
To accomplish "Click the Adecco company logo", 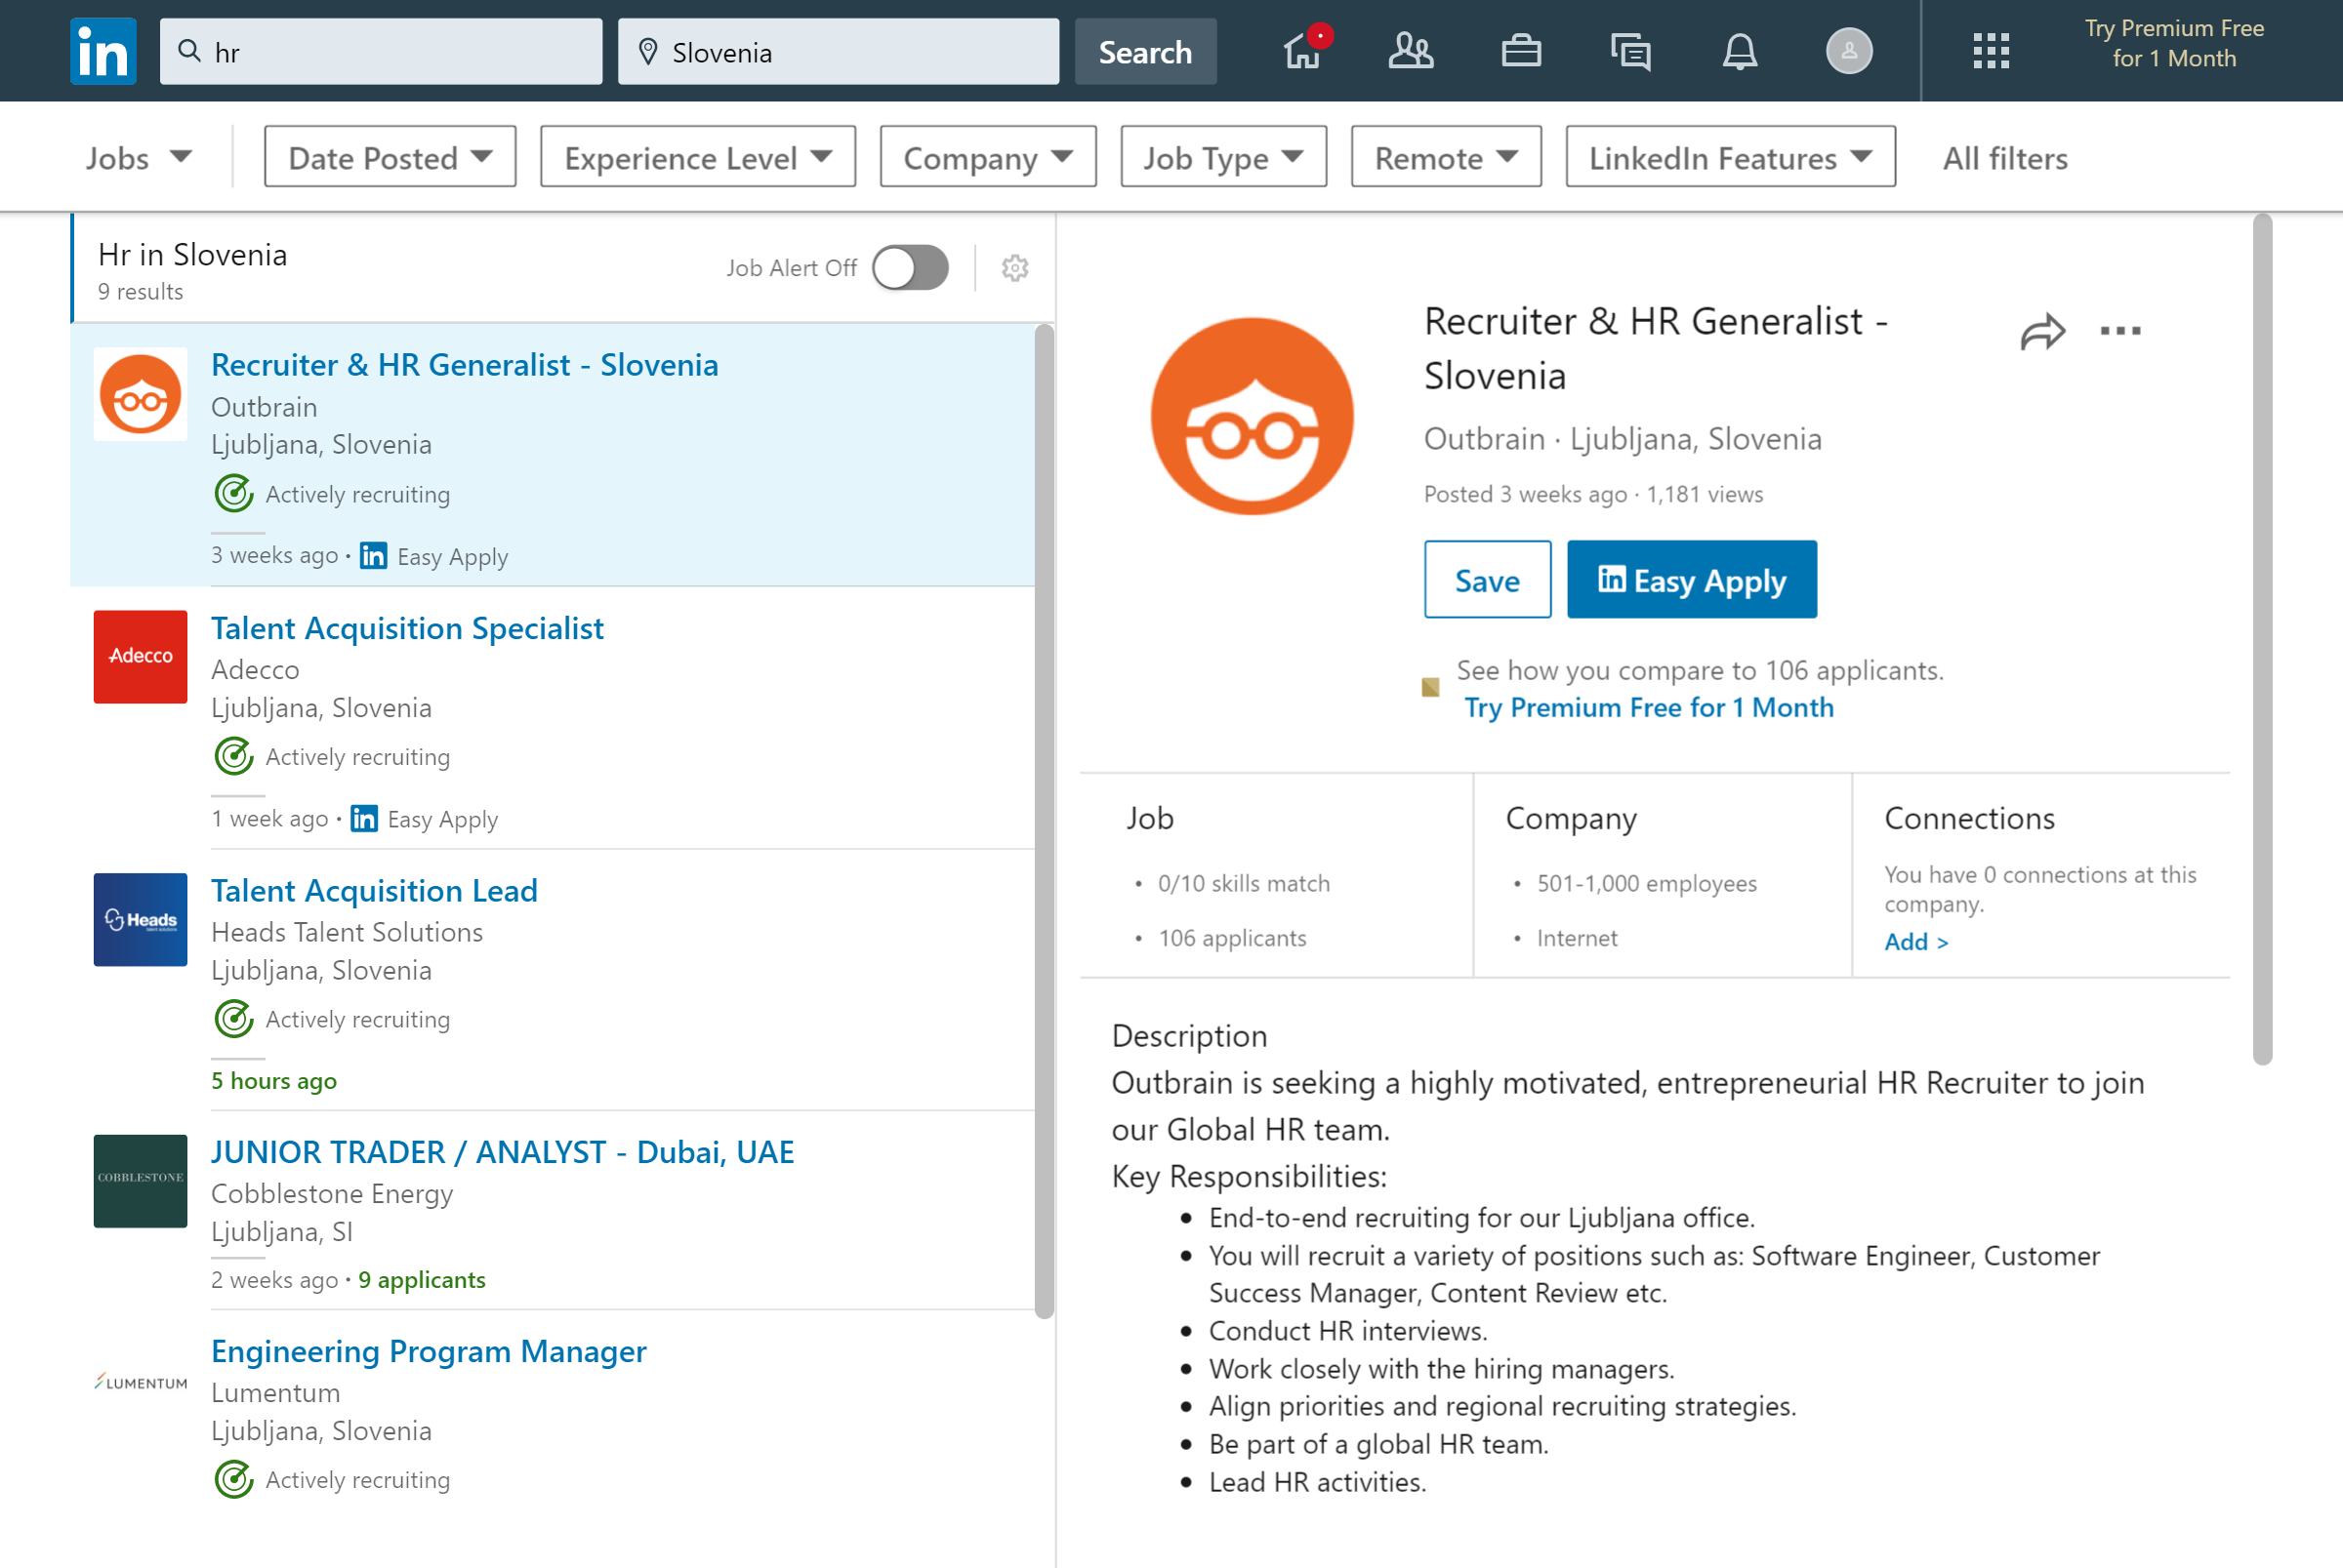I will (140, 657).
